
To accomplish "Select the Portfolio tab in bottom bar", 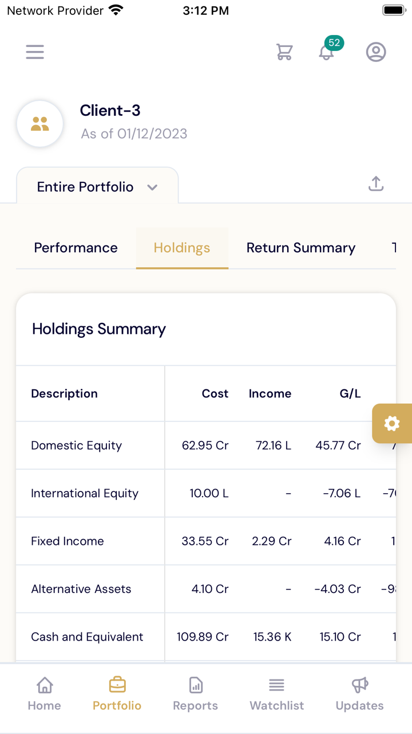I will pyautogui.click(x=117, y=694).
